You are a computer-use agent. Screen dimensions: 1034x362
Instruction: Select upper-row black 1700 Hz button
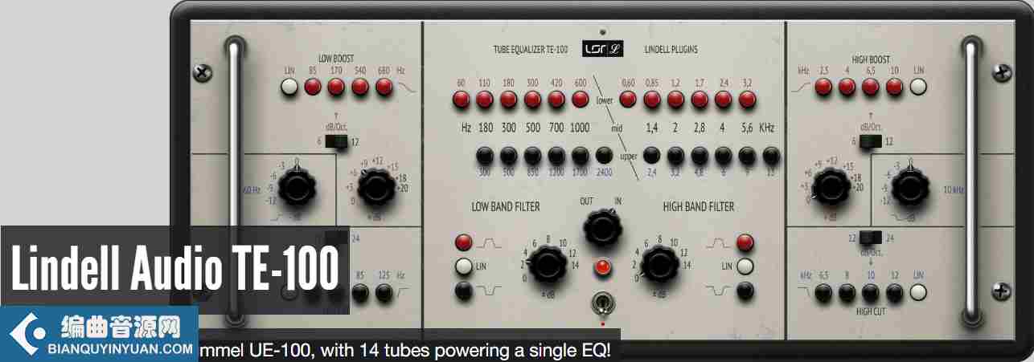point(581,155)
